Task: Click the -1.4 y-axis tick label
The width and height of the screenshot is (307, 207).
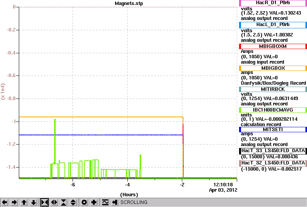Action: click(11, 167)
